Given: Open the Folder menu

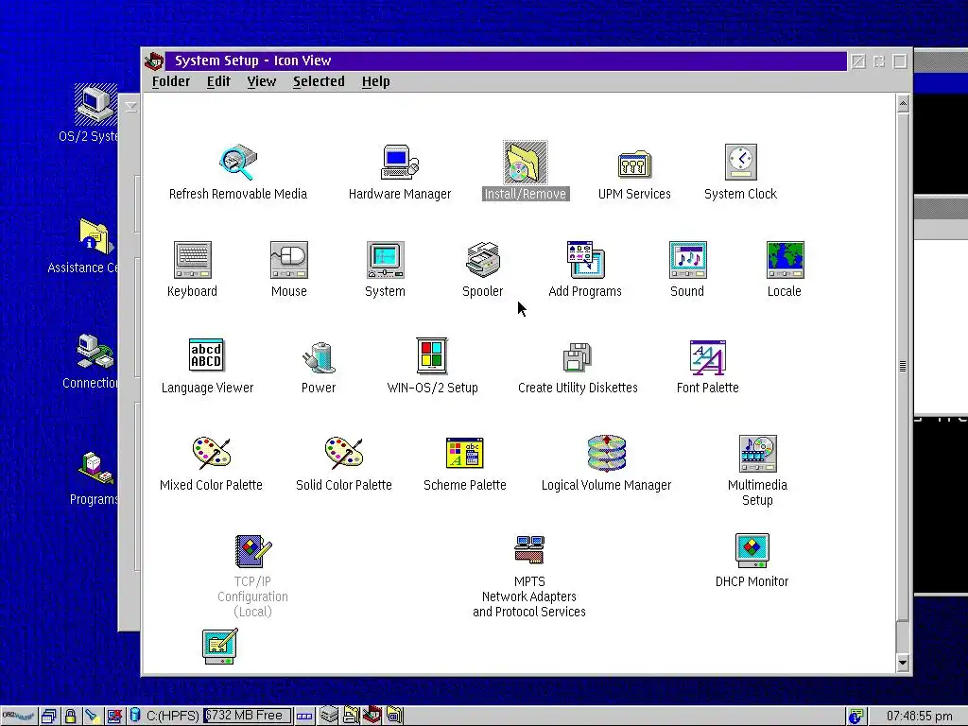Looking at the screenshot, I should [171, 81].
